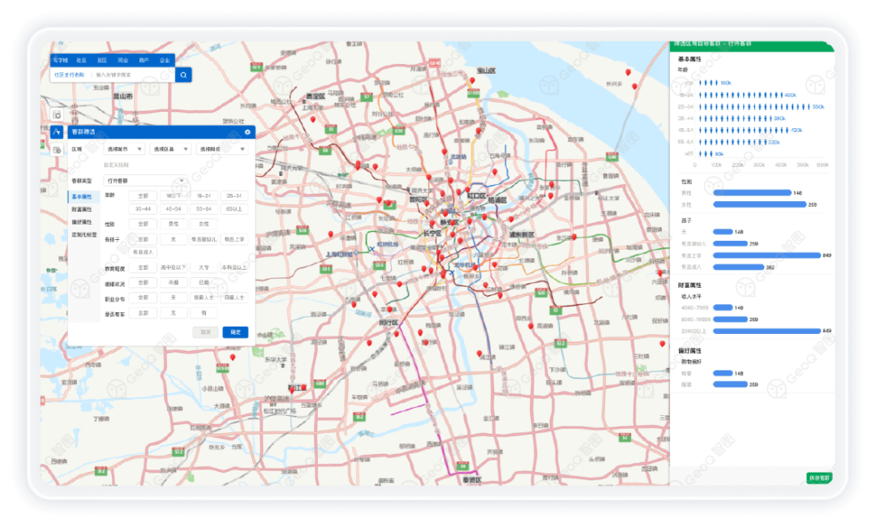Click the blue 确定 button
The width and height of the screenshot is (876, 527).
[235, 332]
